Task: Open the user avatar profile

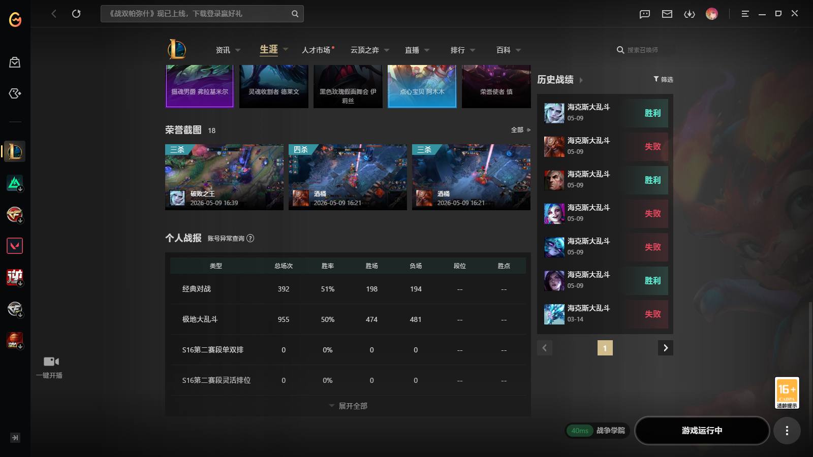Action: pyautogui.click(x=712, y=14)
